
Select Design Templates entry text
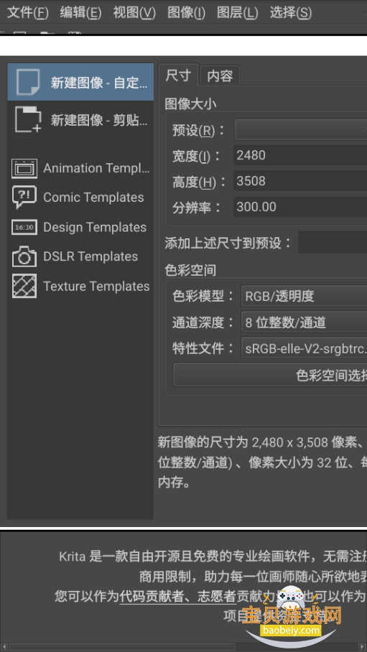(95, 227)
